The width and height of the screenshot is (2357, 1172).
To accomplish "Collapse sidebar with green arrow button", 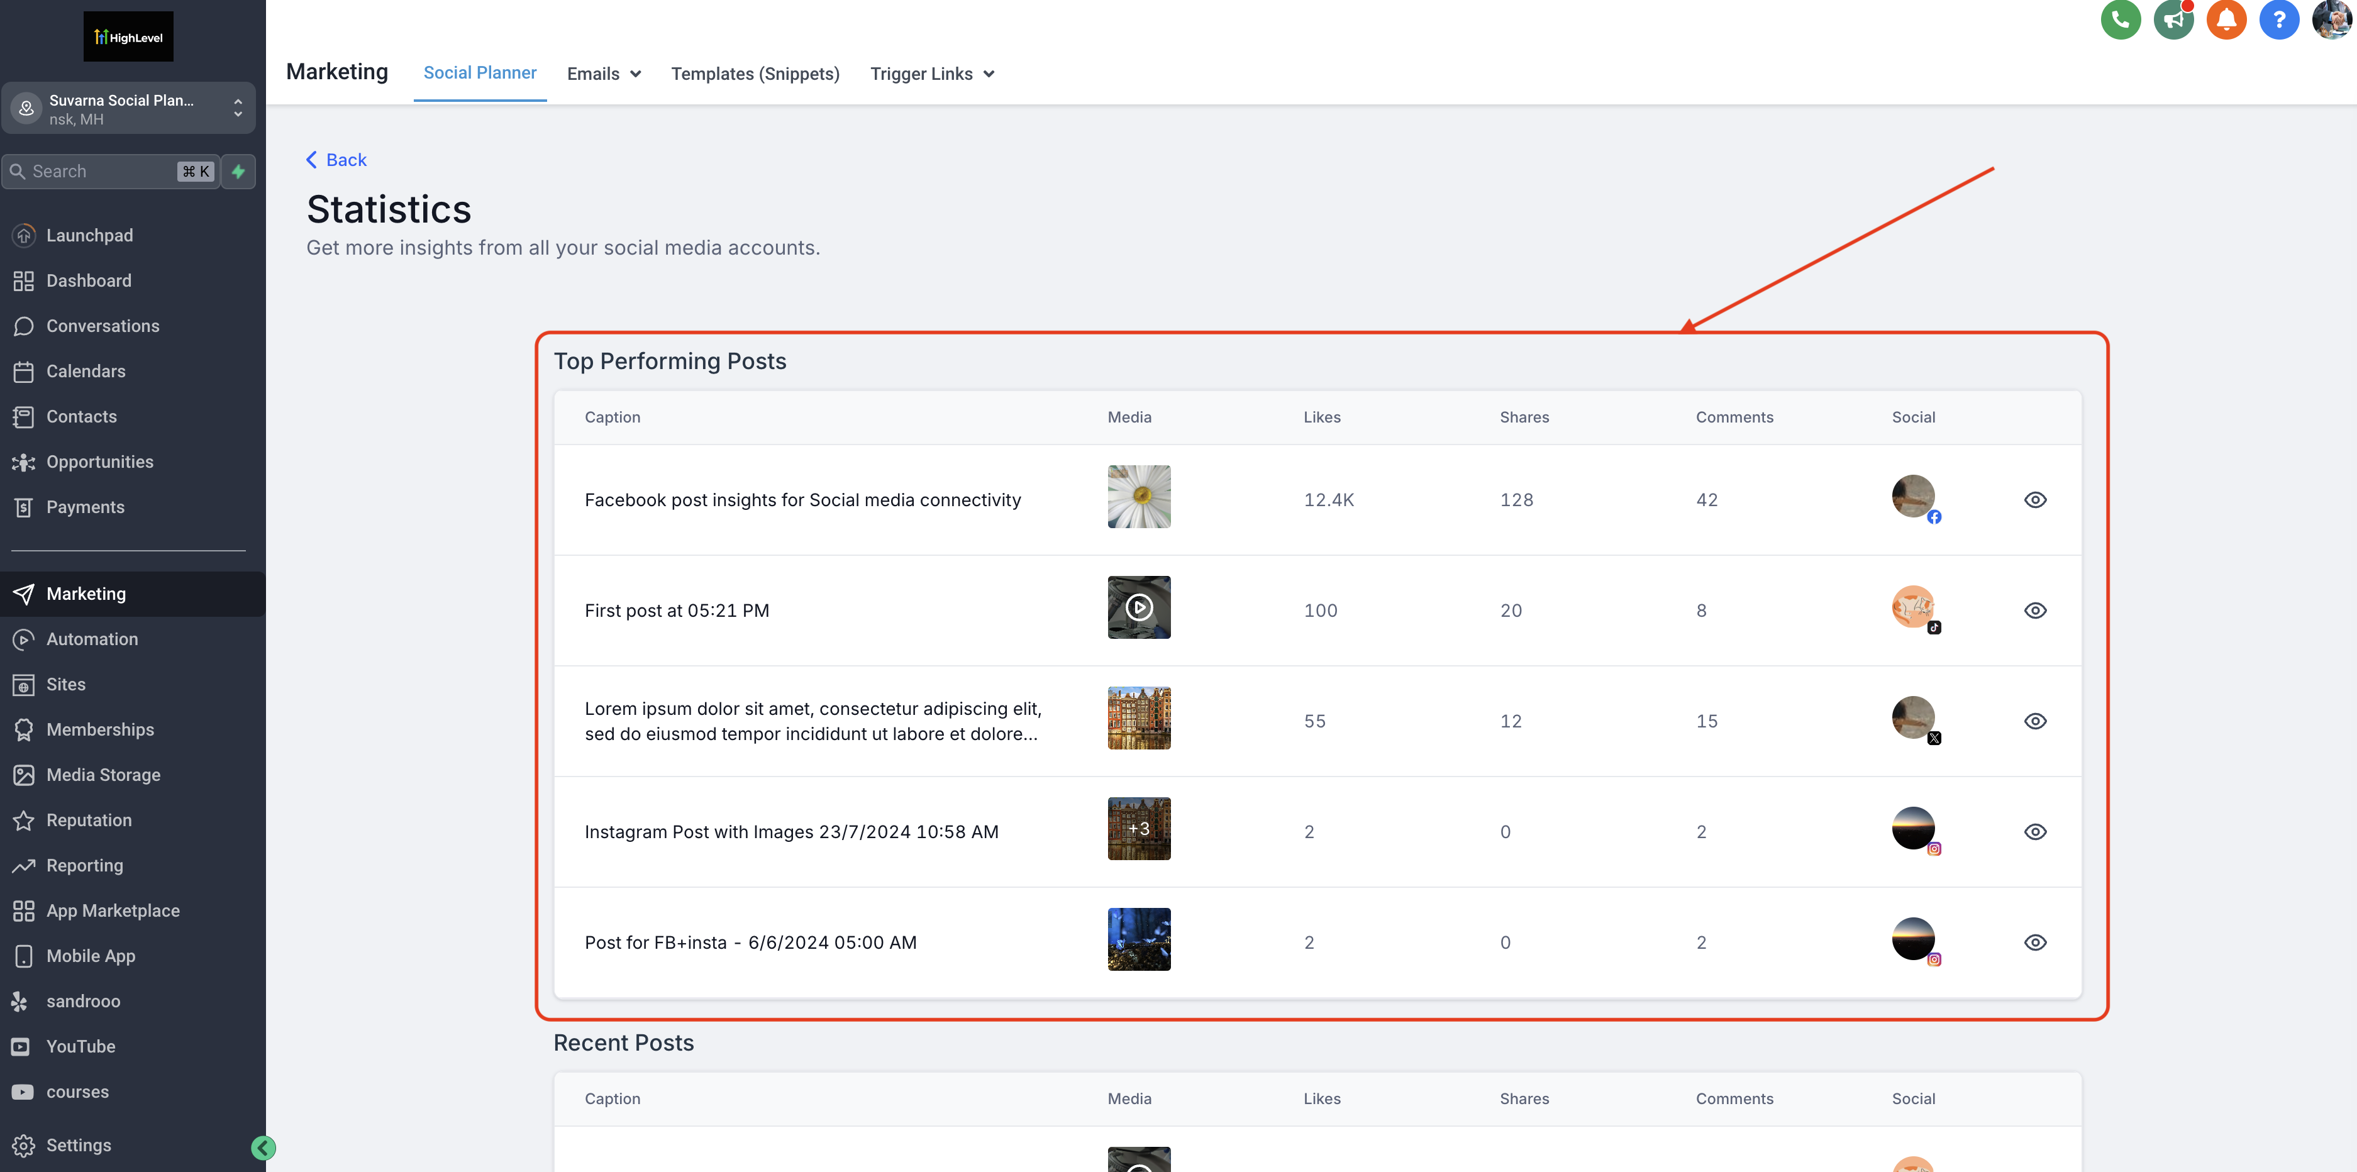I will click(x=263, y=1147).
